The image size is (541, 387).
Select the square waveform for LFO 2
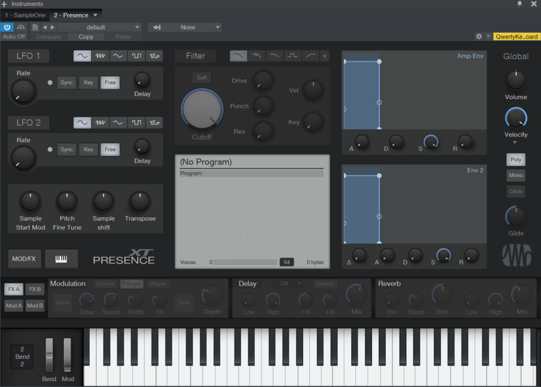pos(136,123)
